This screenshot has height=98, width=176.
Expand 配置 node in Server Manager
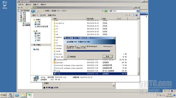pos(19,19)
